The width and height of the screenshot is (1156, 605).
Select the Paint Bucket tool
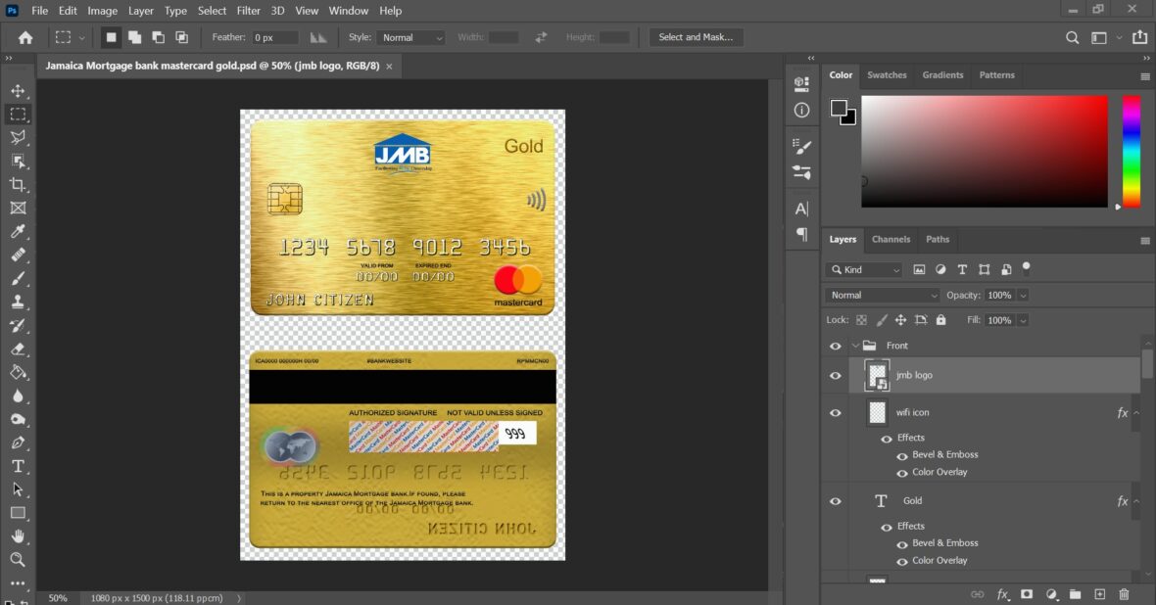pyautogui.click(x=18, y=372)
